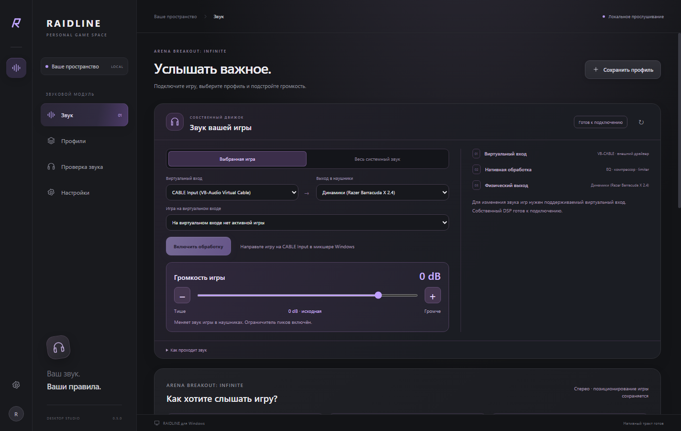Click the headphones icon beside Проверка звука
This screenshot has width=681, height=431.
(51, 167)
